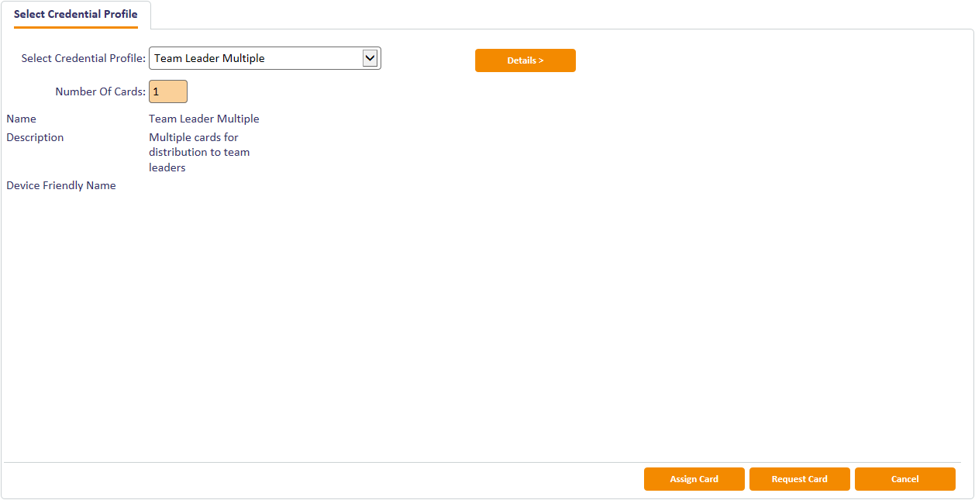Click the dropdown arrow for credential profiles
The height and width of the screenshot is (500, 975).
pos(370,58)
